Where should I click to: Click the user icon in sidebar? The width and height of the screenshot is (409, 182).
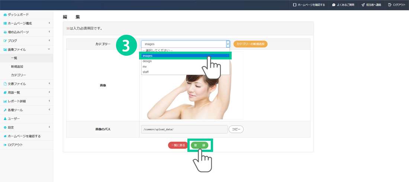(5, 119)
